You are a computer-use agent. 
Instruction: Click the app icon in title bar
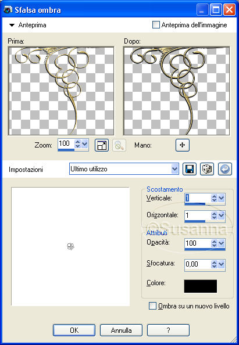pos(8,10)
